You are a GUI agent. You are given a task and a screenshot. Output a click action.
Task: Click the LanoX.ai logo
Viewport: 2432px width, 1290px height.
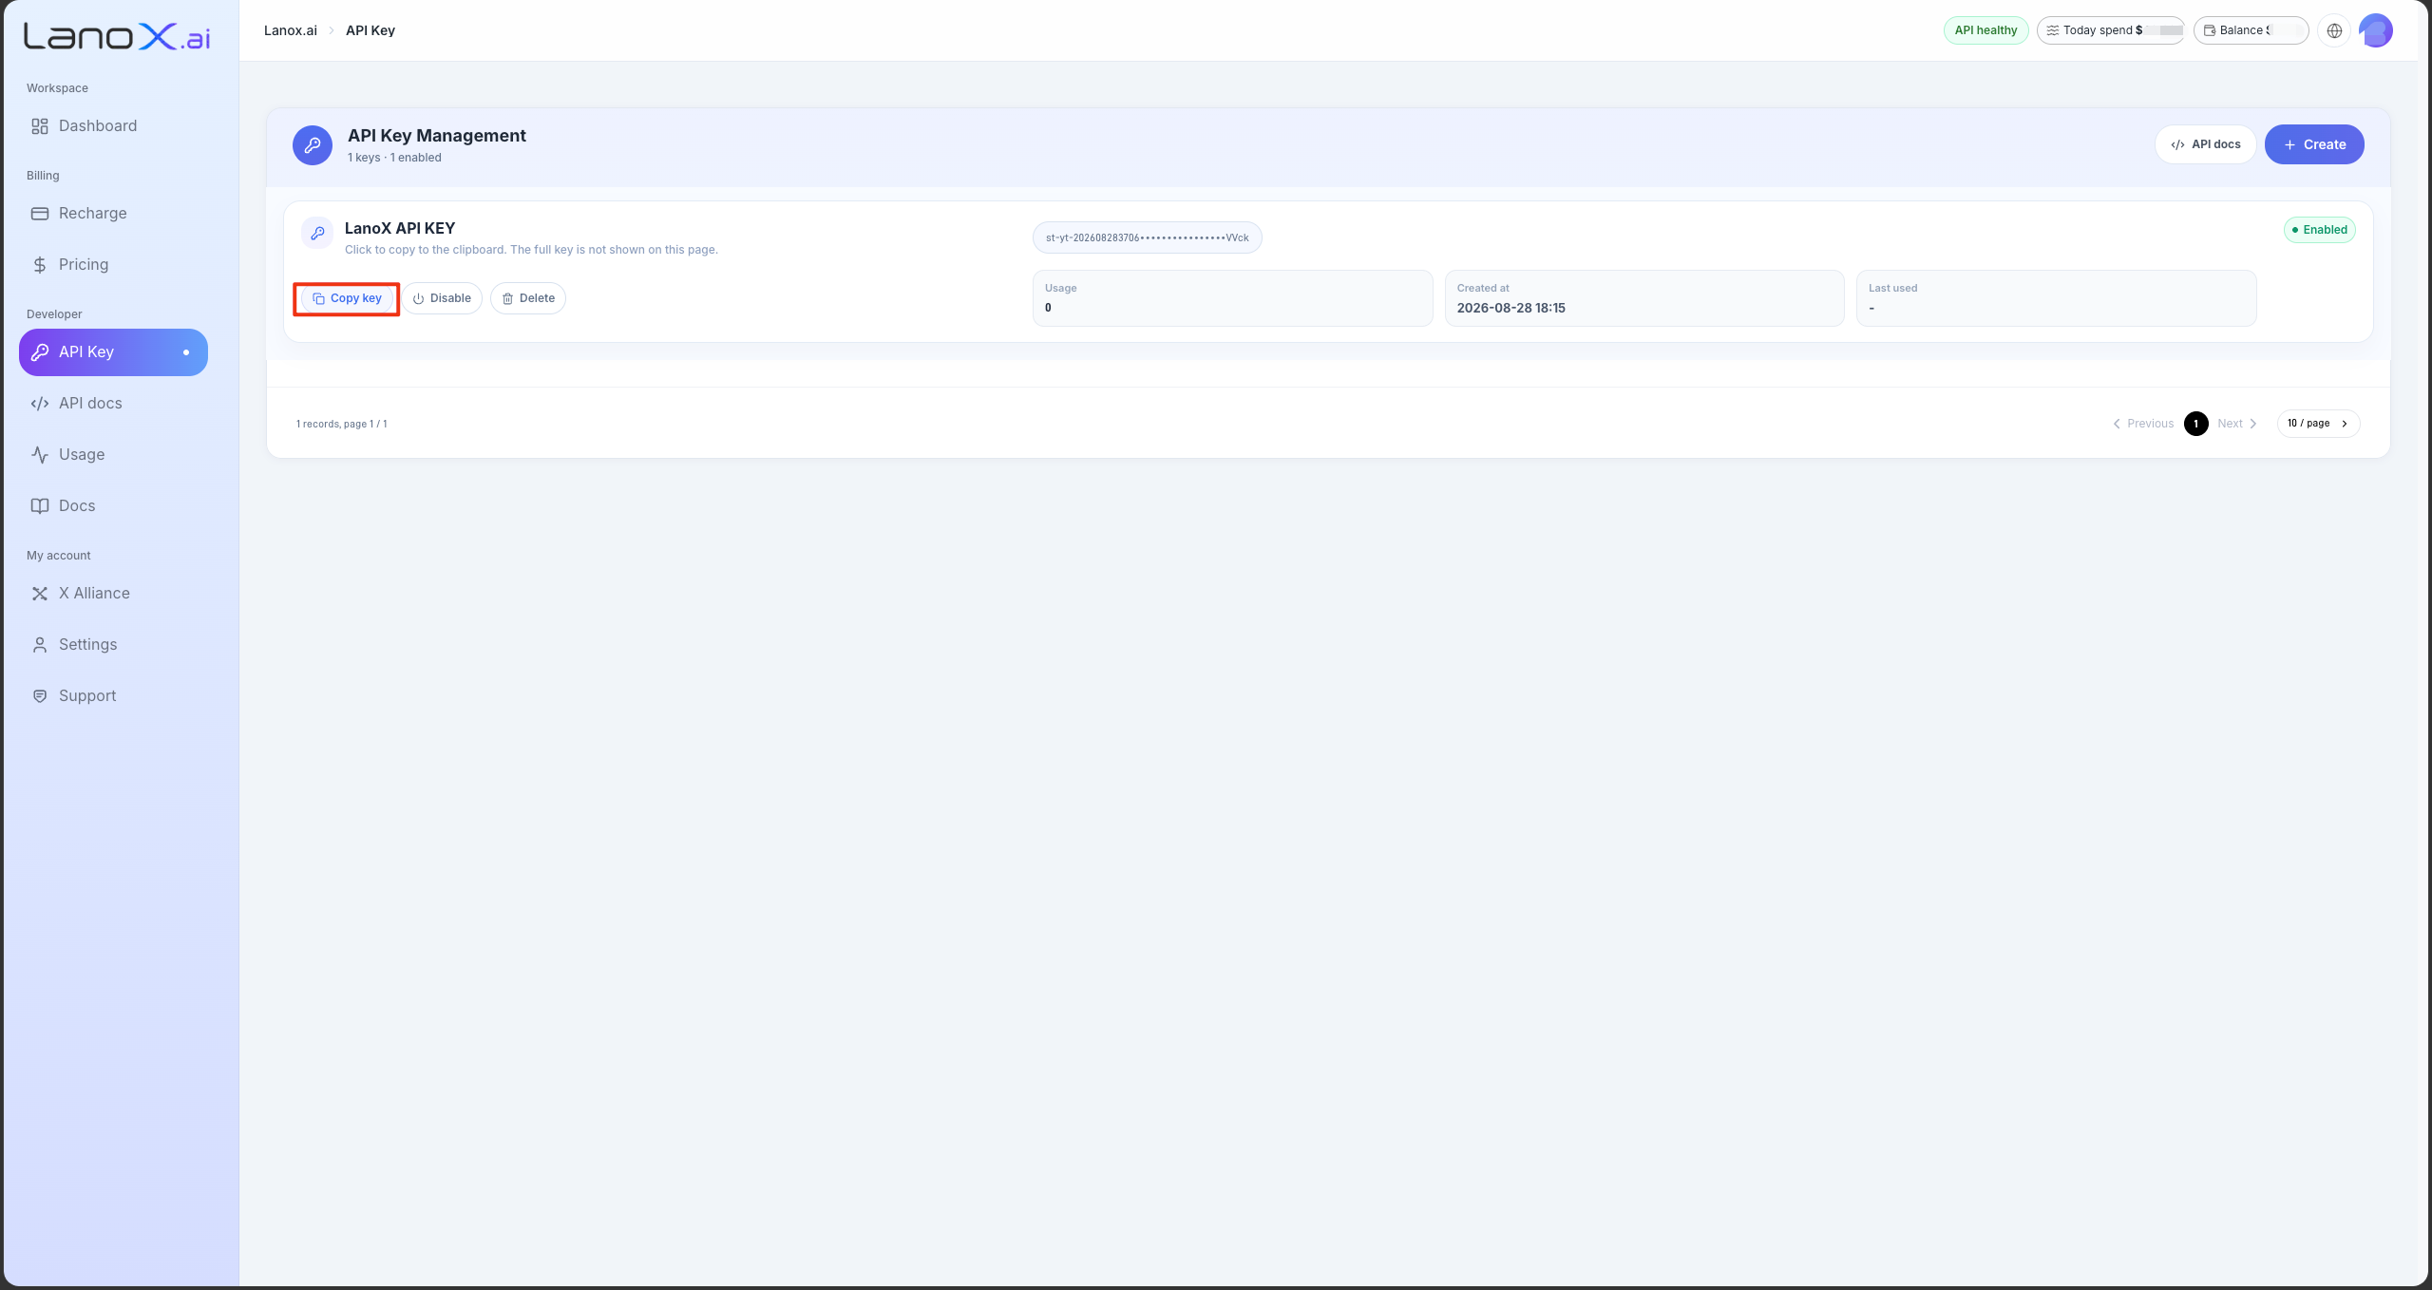[117, 36]
